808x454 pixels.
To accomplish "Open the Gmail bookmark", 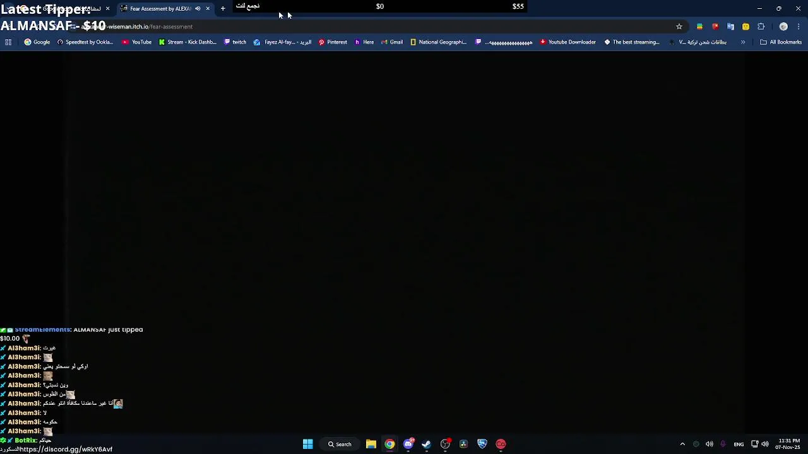I will point(392,42).
